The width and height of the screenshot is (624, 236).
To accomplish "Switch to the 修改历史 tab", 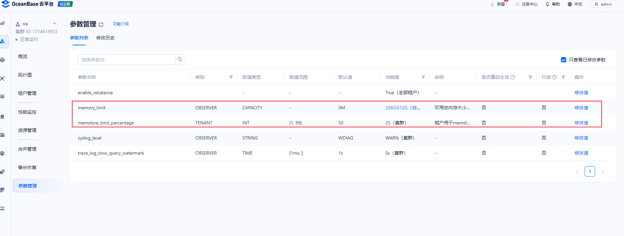I will tap(105, 38).
